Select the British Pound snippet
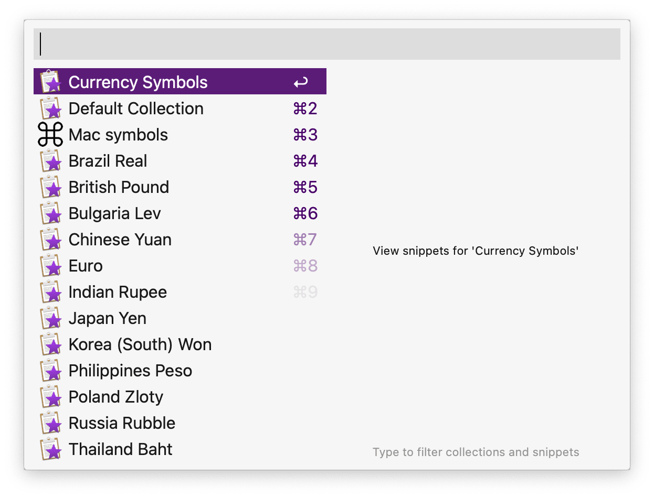Viewport: 654px width, 498px height. [180, 187]
